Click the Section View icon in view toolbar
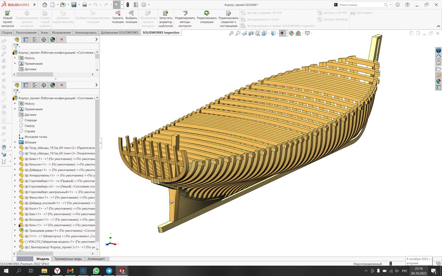This screenshot has width=442, height=276. (251, 33)
